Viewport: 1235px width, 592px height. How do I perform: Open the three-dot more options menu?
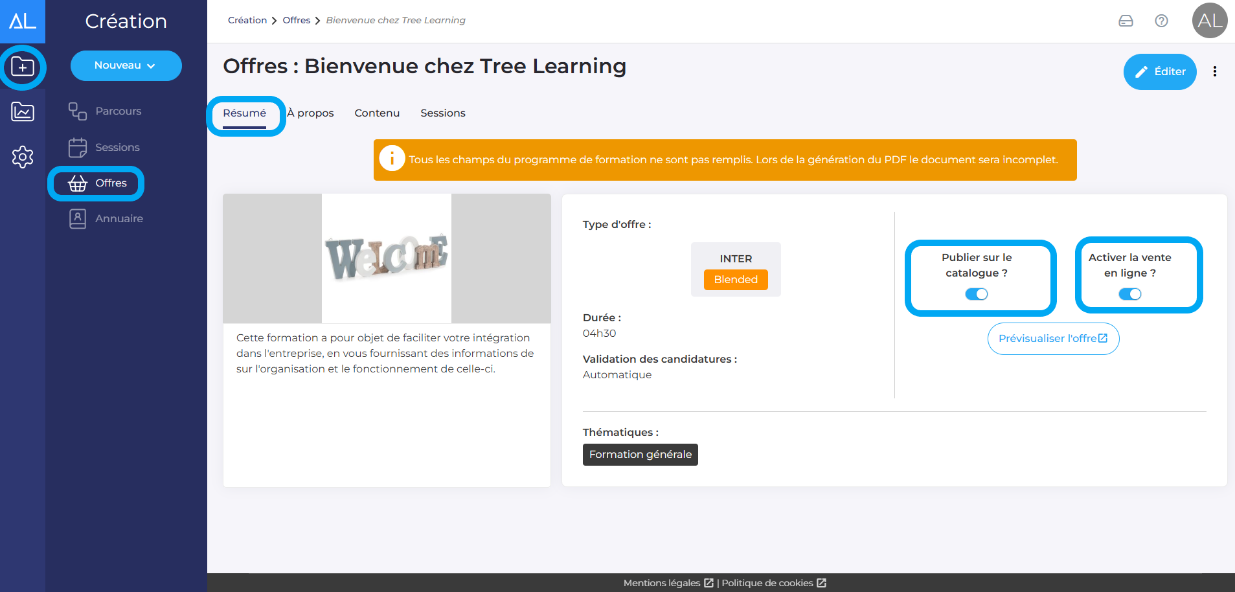(1214, 71)
